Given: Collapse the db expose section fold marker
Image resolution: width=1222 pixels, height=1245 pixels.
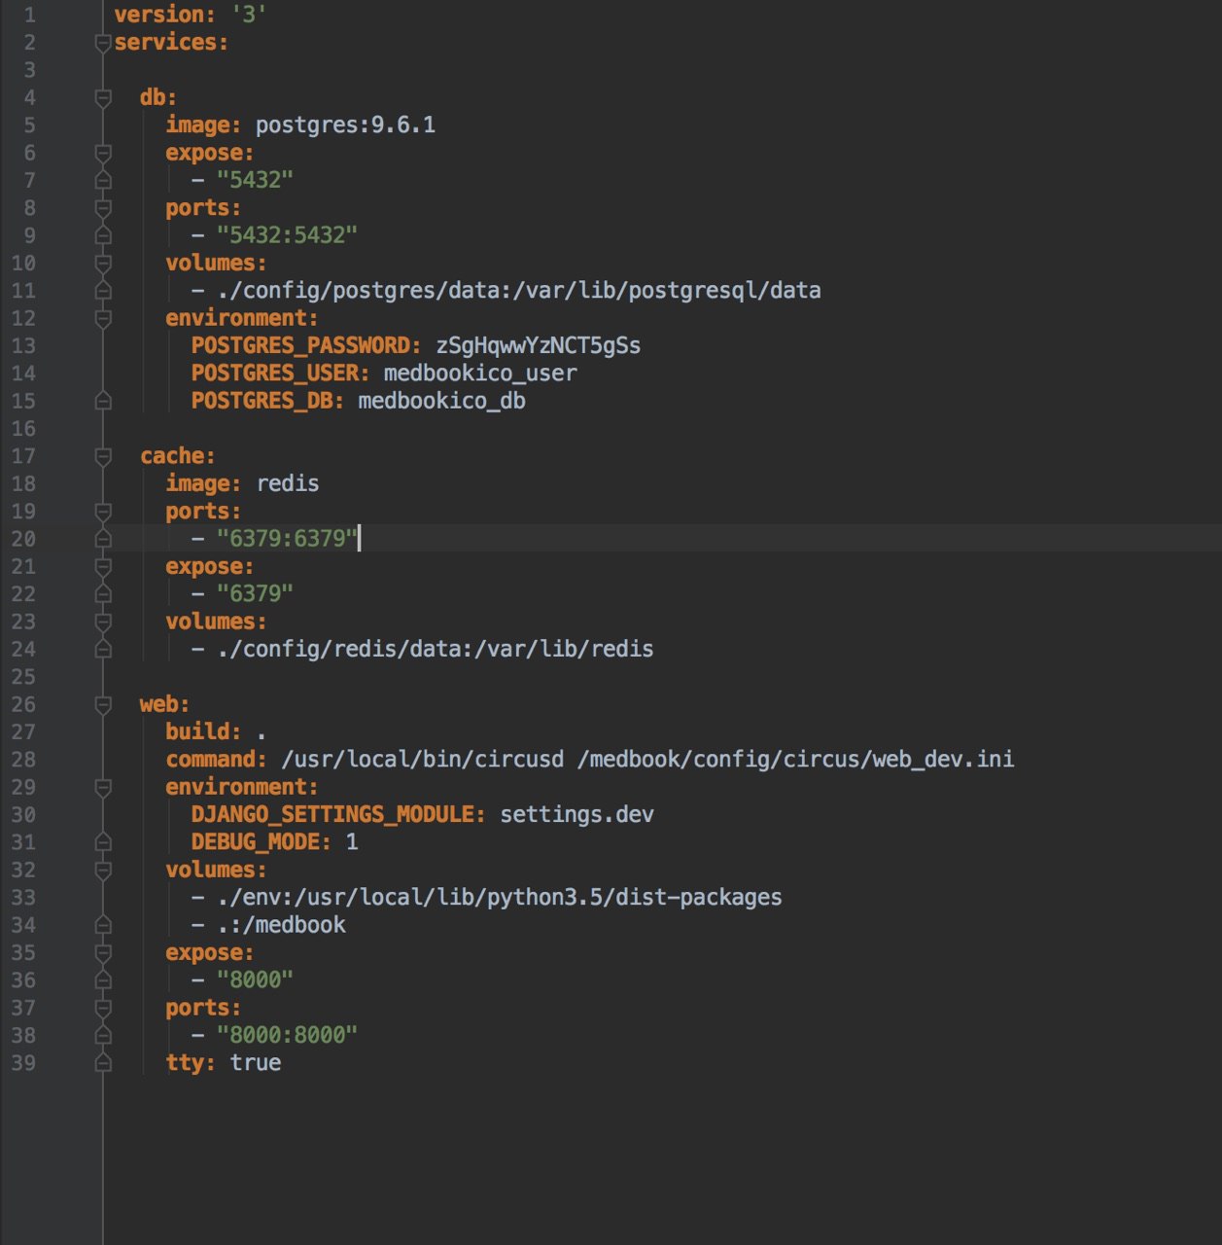Looking at the screenshot, I should pos(103,153).
